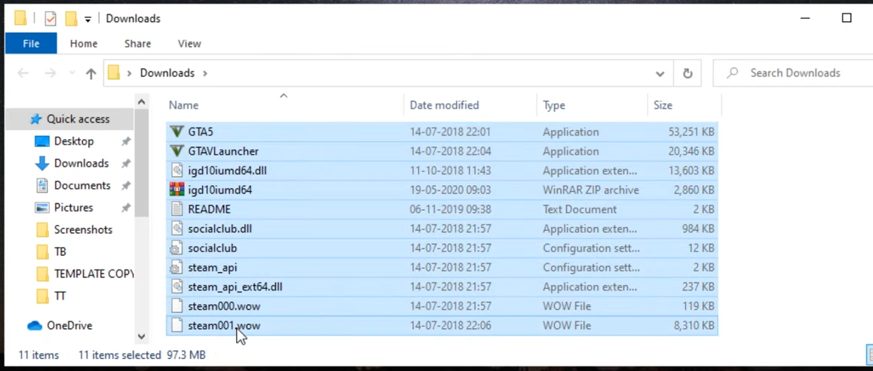
Task: Open the address bar history dropdown
Action: [660, 73]
